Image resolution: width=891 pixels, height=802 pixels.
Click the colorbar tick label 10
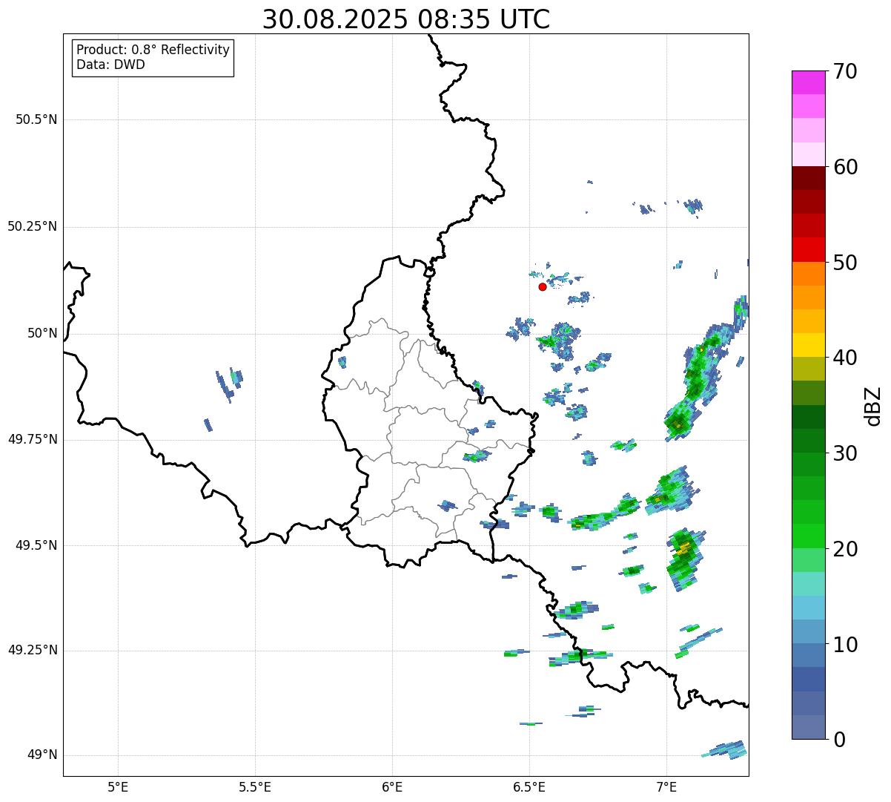click(845, 645)
